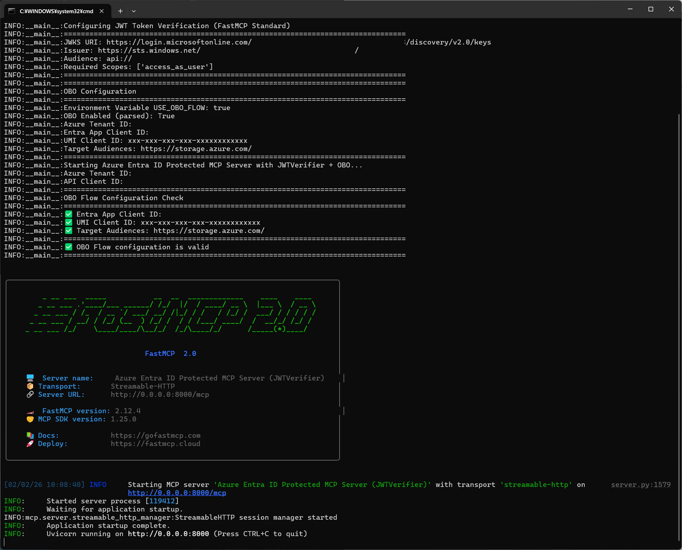Viewport: 682px width, 550px height.
Task: Maximize the terminal window
Action: click(x=651, y=9)
